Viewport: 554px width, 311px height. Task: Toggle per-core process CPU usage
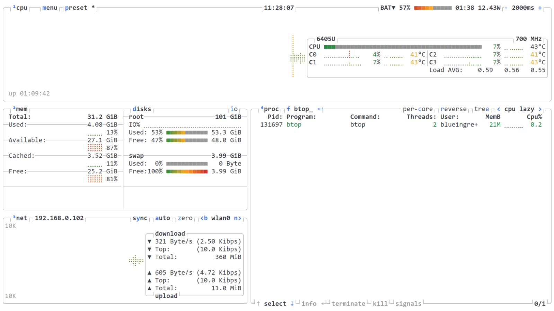[417, 109]
